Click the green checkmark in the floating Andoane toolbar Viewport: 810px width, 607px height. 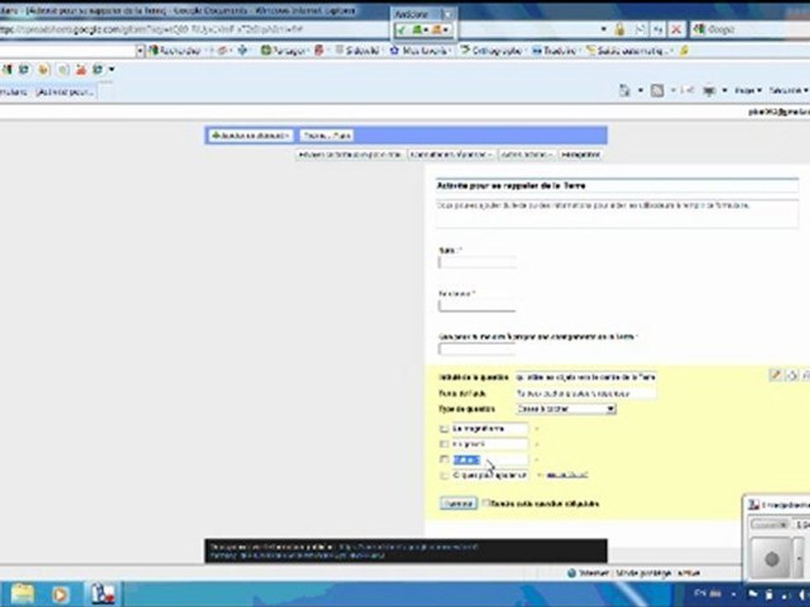tap(402, 30)
